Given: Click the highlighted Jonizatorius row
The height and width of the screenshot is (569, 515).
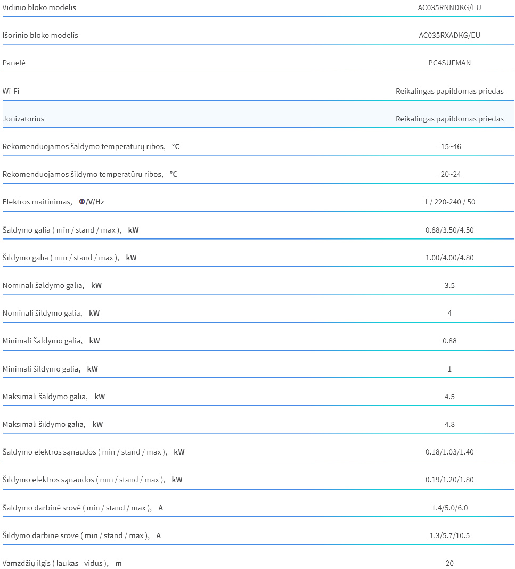Looking at the screenshot, I should [258, 114].
